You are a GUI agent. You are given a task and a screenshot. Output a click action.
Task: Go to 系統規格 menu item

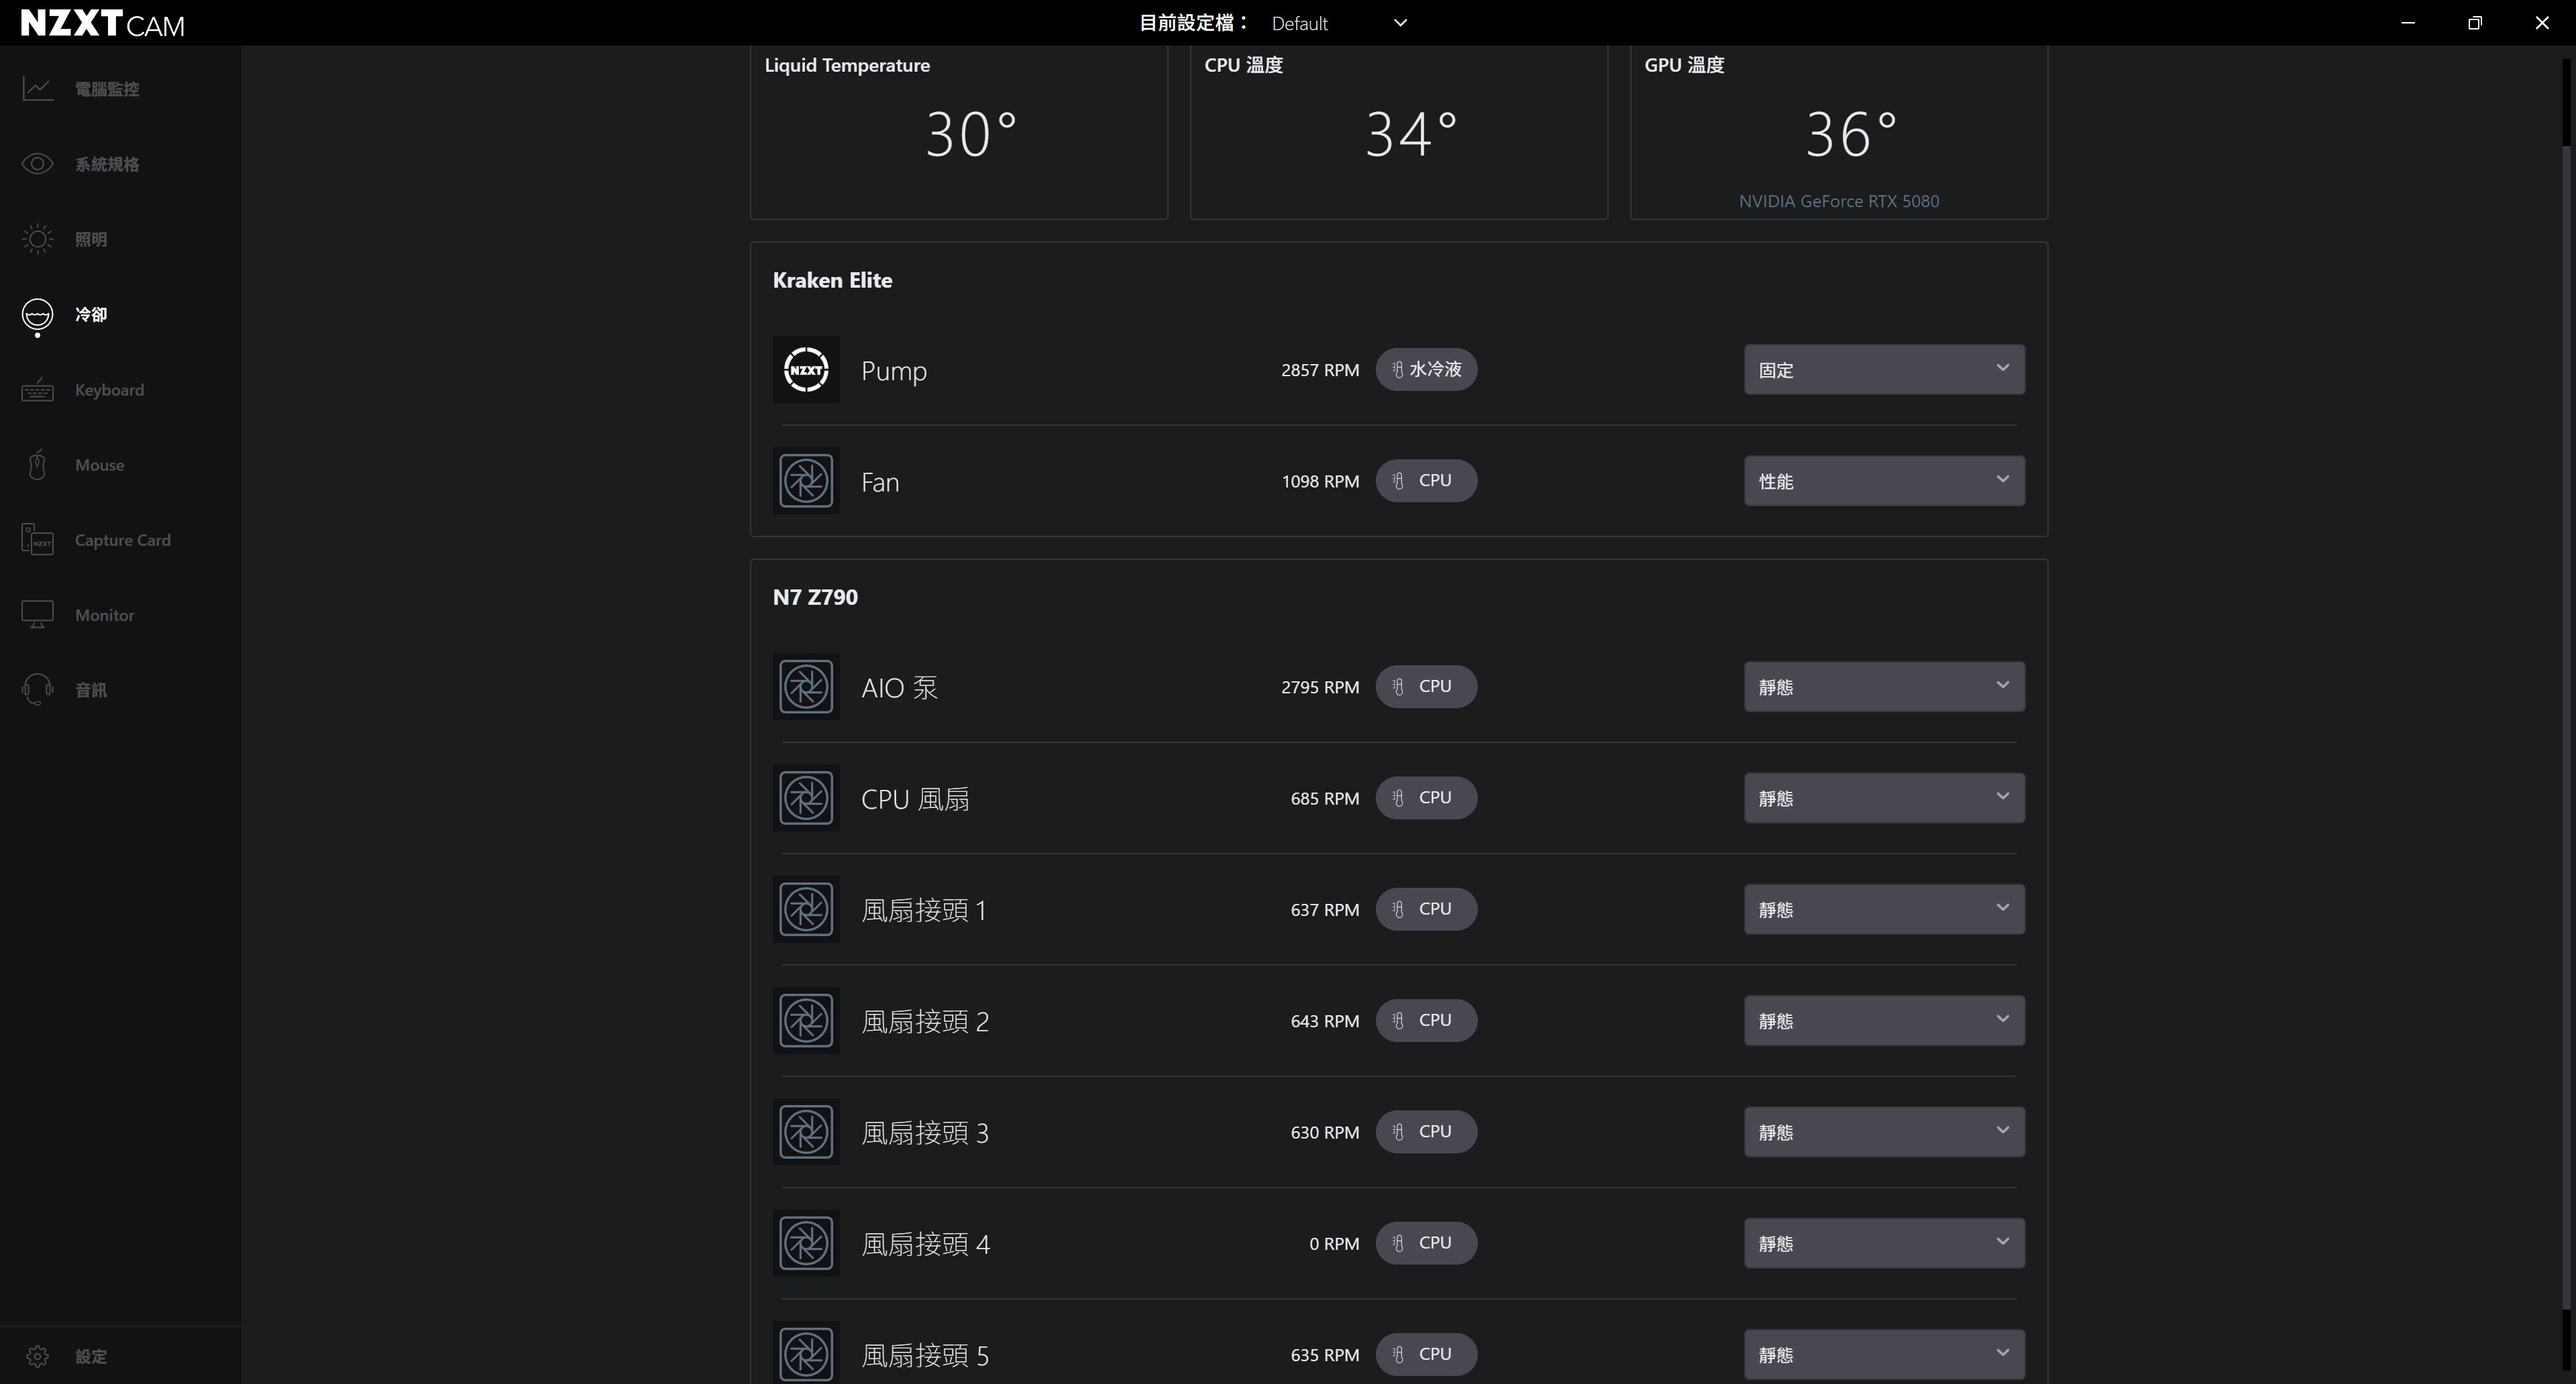[x=107, y=164]
